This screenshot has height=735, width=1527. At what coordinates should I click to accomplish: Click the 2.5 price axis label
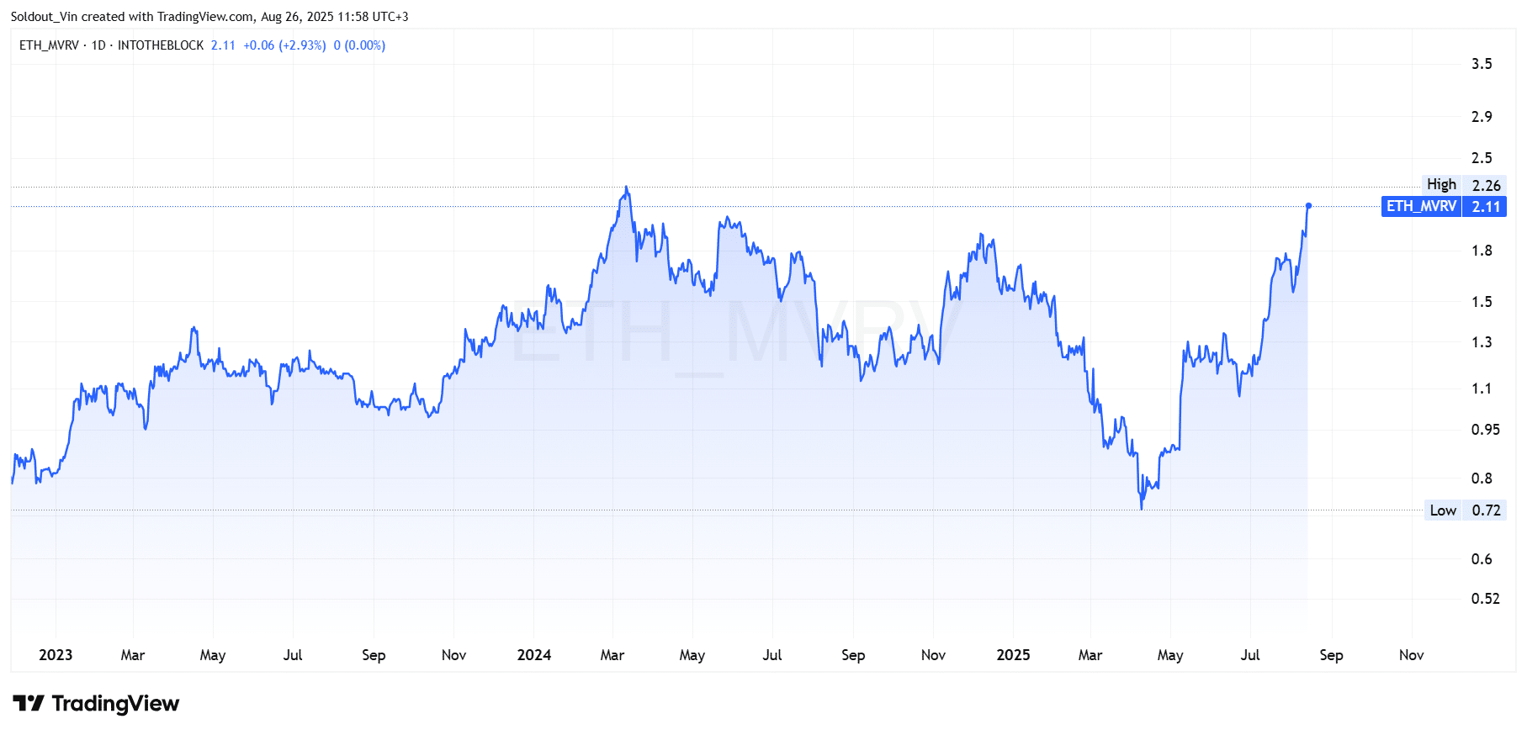coord(1482,158)
